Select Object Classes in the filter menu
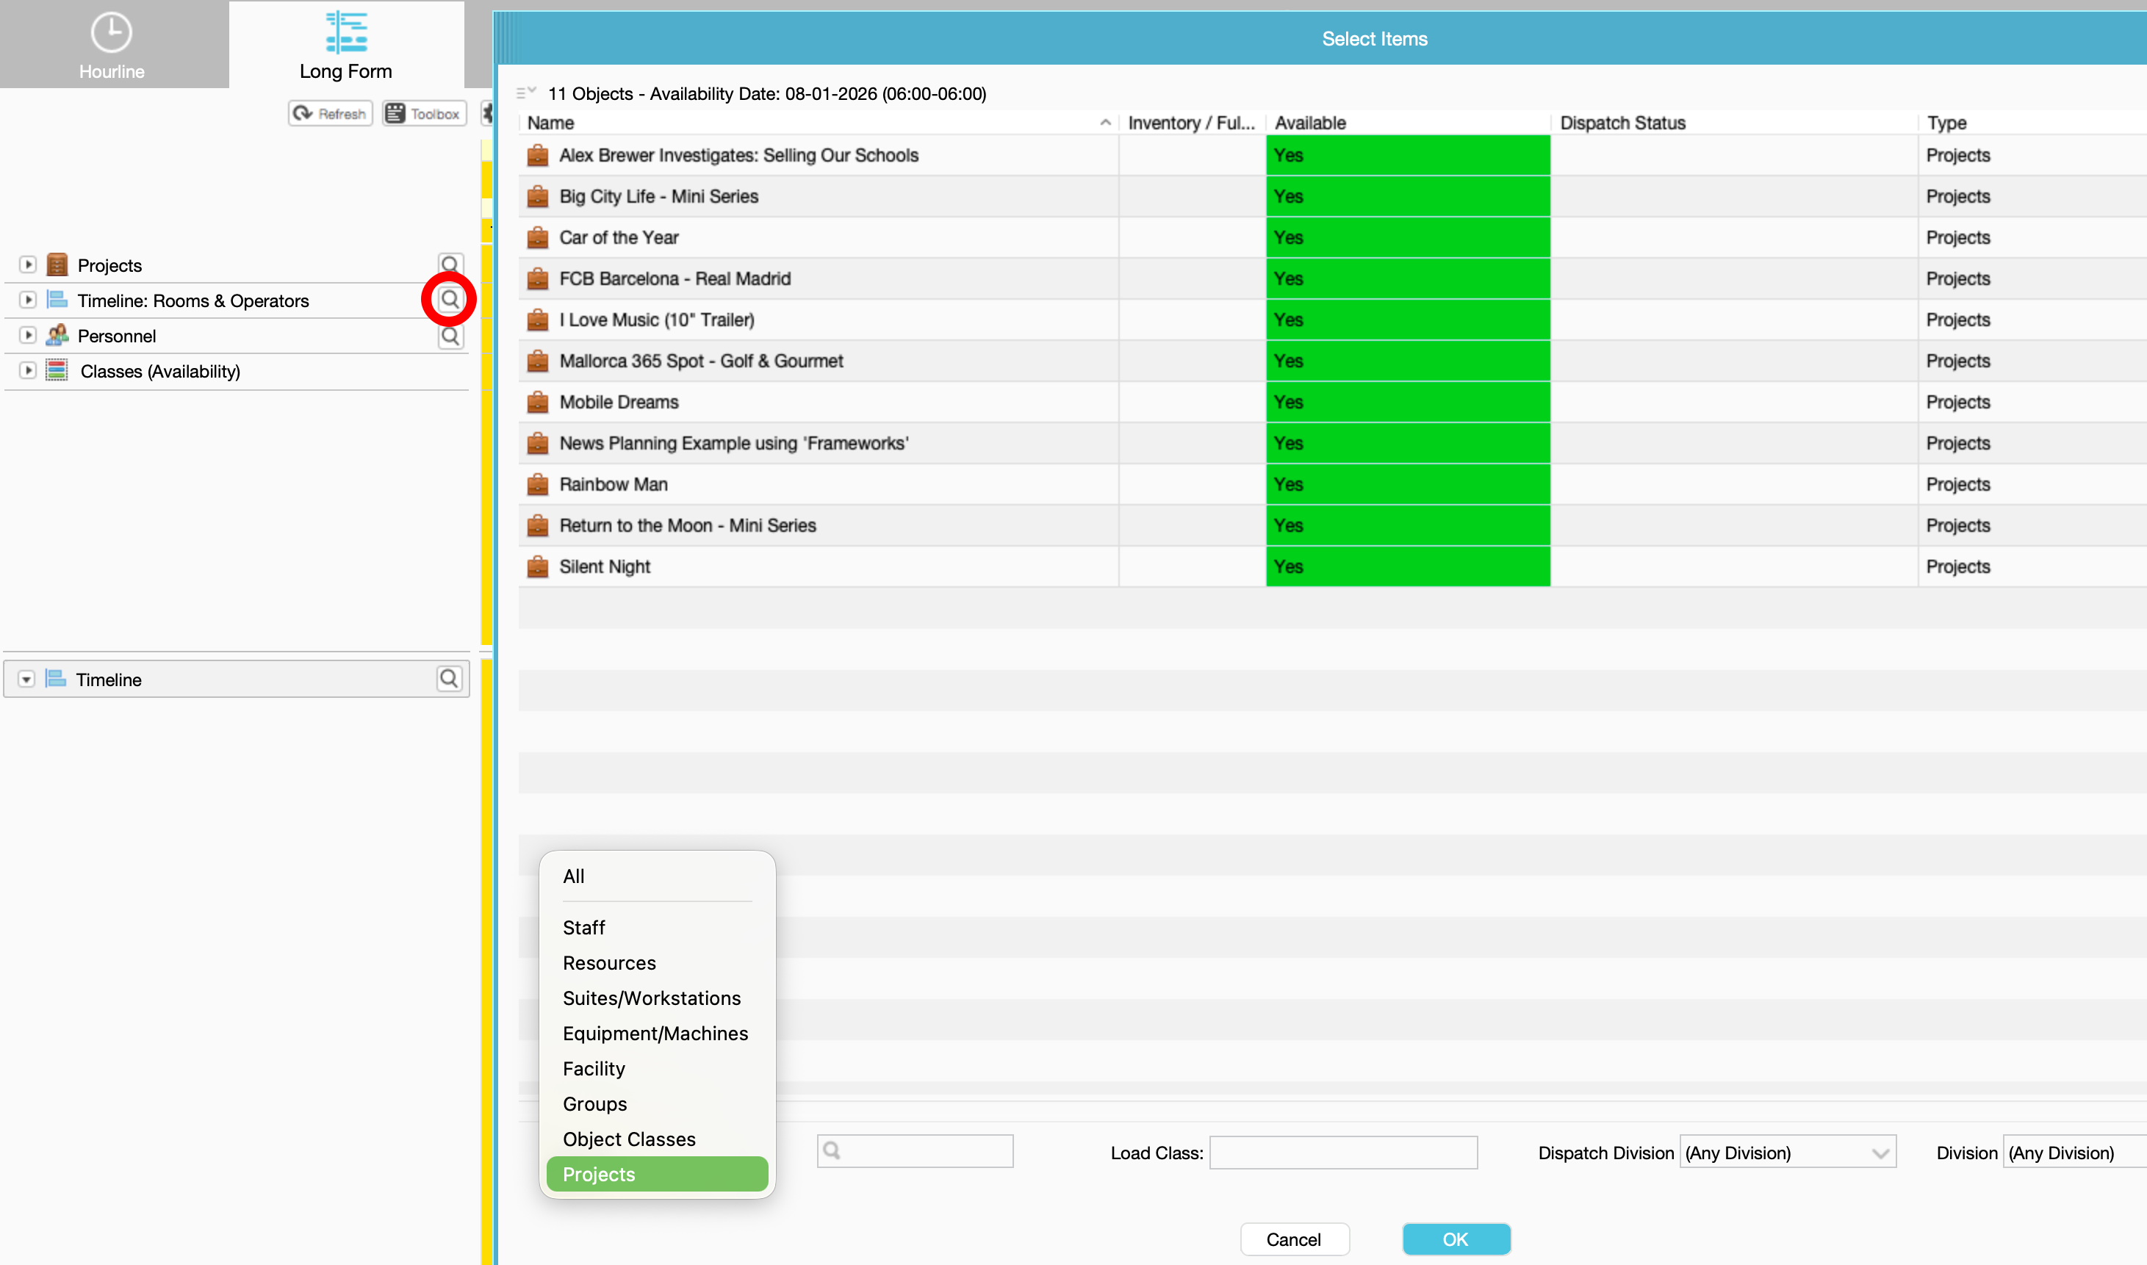The image size is (2147, 1265). point(628,1139)
